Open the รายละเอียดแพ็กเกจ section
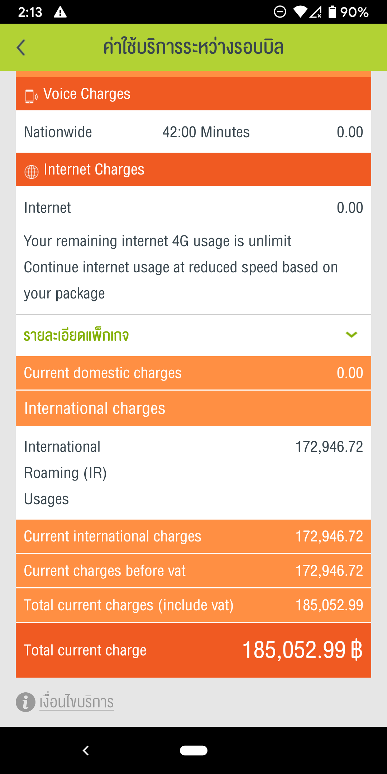387x774 pixels. 76,335
